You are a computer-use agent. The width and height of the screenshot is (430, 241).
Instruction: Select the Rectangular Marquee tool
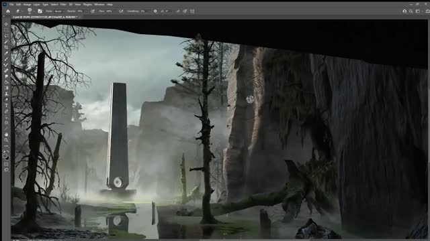6,29
